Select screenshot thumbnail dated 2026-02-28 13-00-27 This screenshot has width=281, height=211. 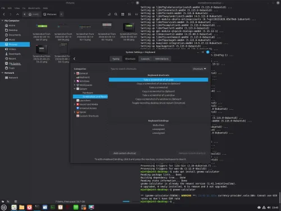[x=42, y=32]
